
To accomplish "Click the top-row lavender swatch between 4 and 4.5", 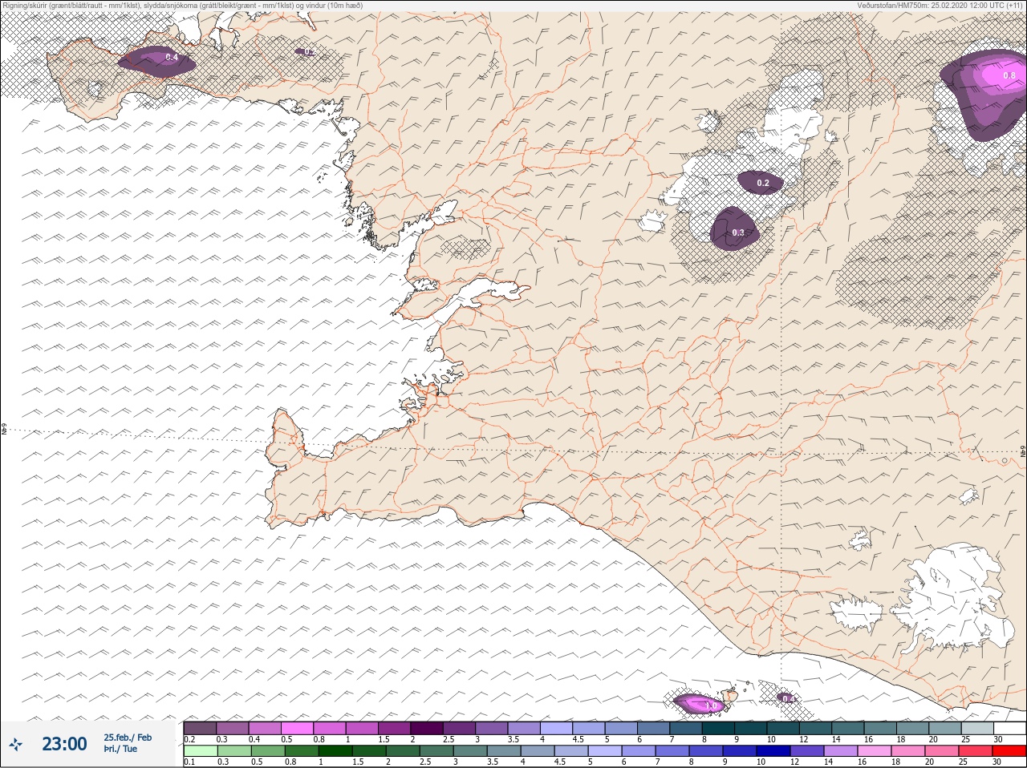I will pos(557,728).
